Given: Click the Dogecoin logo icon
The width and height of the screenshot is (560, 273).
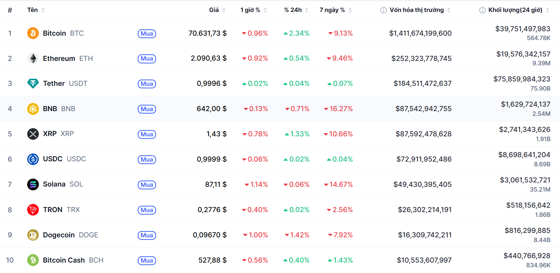Looking at the screenshot, I should point(33,235).
